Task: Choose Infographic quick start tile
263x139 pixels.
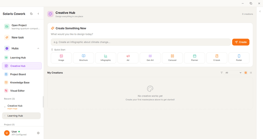Action: [106, 58]
